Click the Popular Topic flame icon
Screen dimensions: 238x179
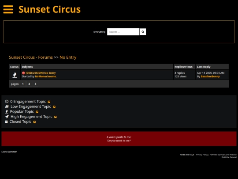tap(7, 111)
